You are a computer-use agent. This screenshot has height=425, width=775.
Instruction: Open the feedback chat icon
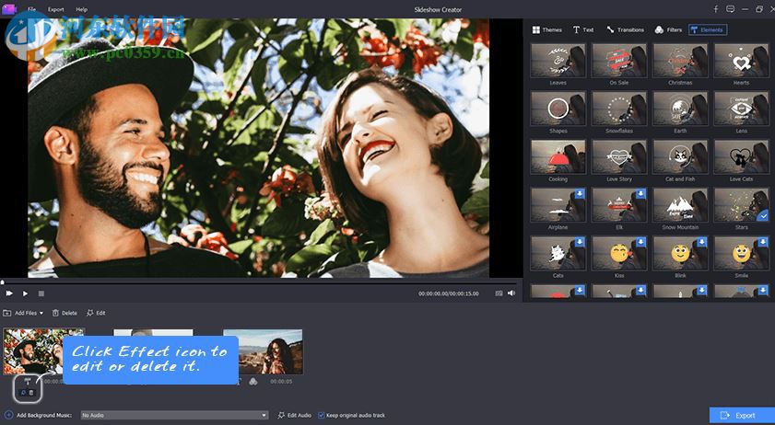731,9
